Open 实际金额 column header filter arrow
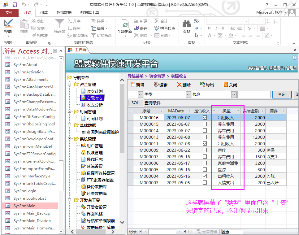The image size is (299, 235). 262,111
